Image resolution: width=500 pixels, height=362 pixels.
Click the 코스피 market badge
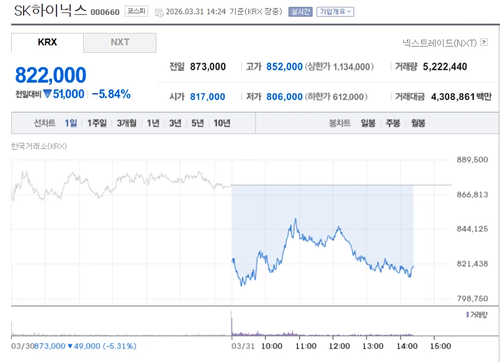136,11
